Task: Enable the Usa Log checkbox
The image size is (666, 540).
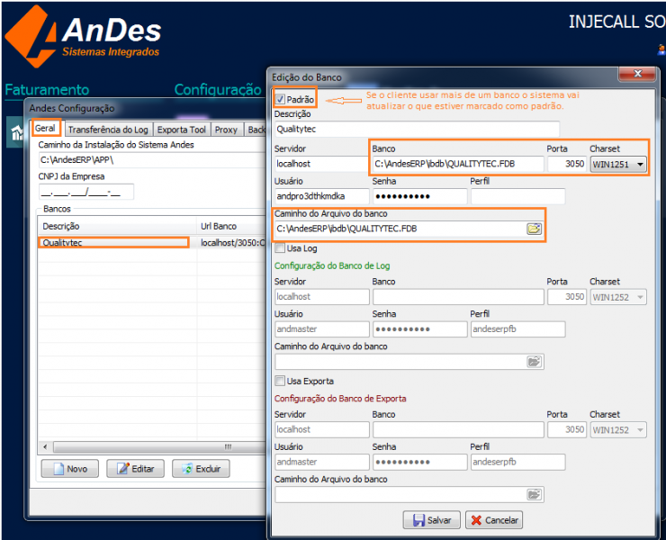Action: click(x=280, y=248)
